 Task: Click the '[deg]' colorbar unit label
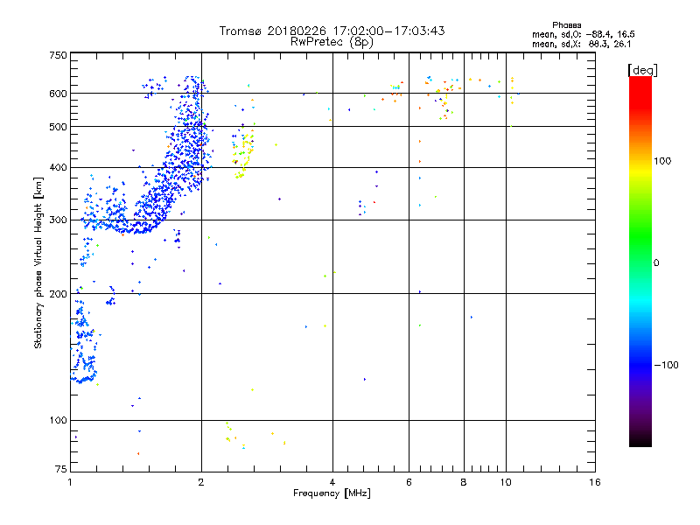(x=642, y=70)
